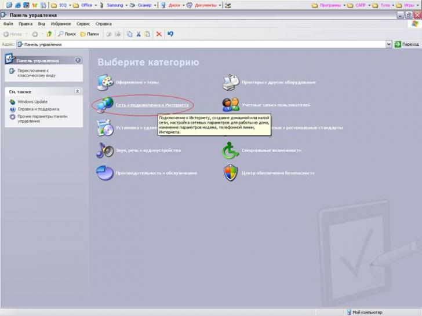Collapse the См. также side panel
Image resolution: width=422 pixels, height=316 pixels.
point(78,91)
